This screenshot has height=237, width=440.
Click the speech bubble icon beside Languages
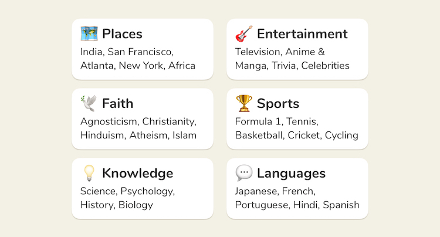(244, 173)
